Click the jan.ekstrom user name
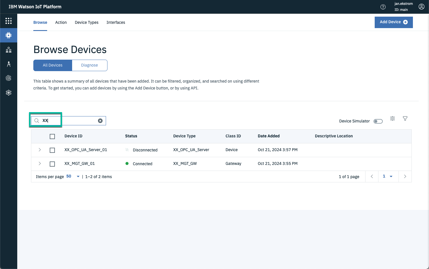 click(x=404, y=4)
